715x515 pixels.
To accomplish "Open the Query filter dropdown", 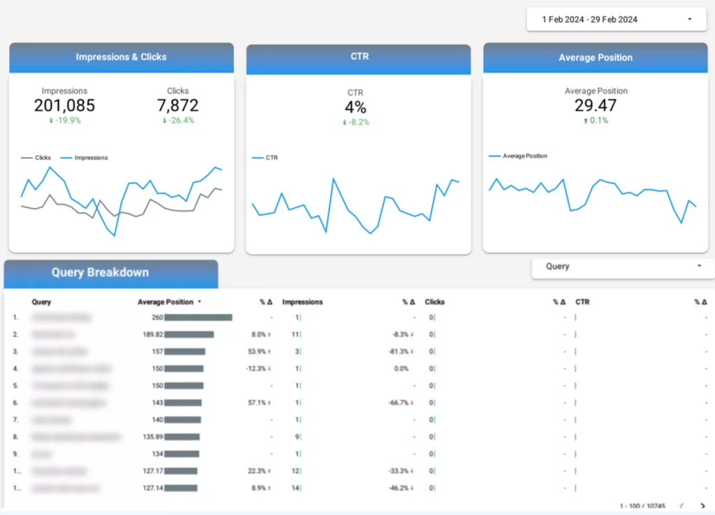I will click(x=621, y=267).
